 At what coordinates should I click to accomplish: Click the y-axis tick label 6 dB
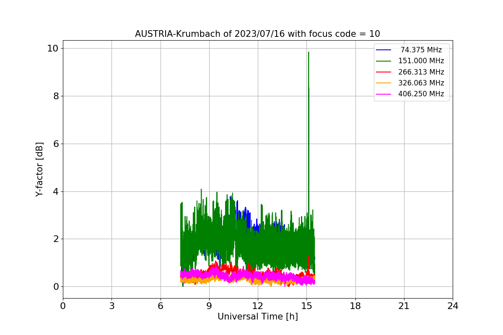pyautogui.click(x=55, y=144)
